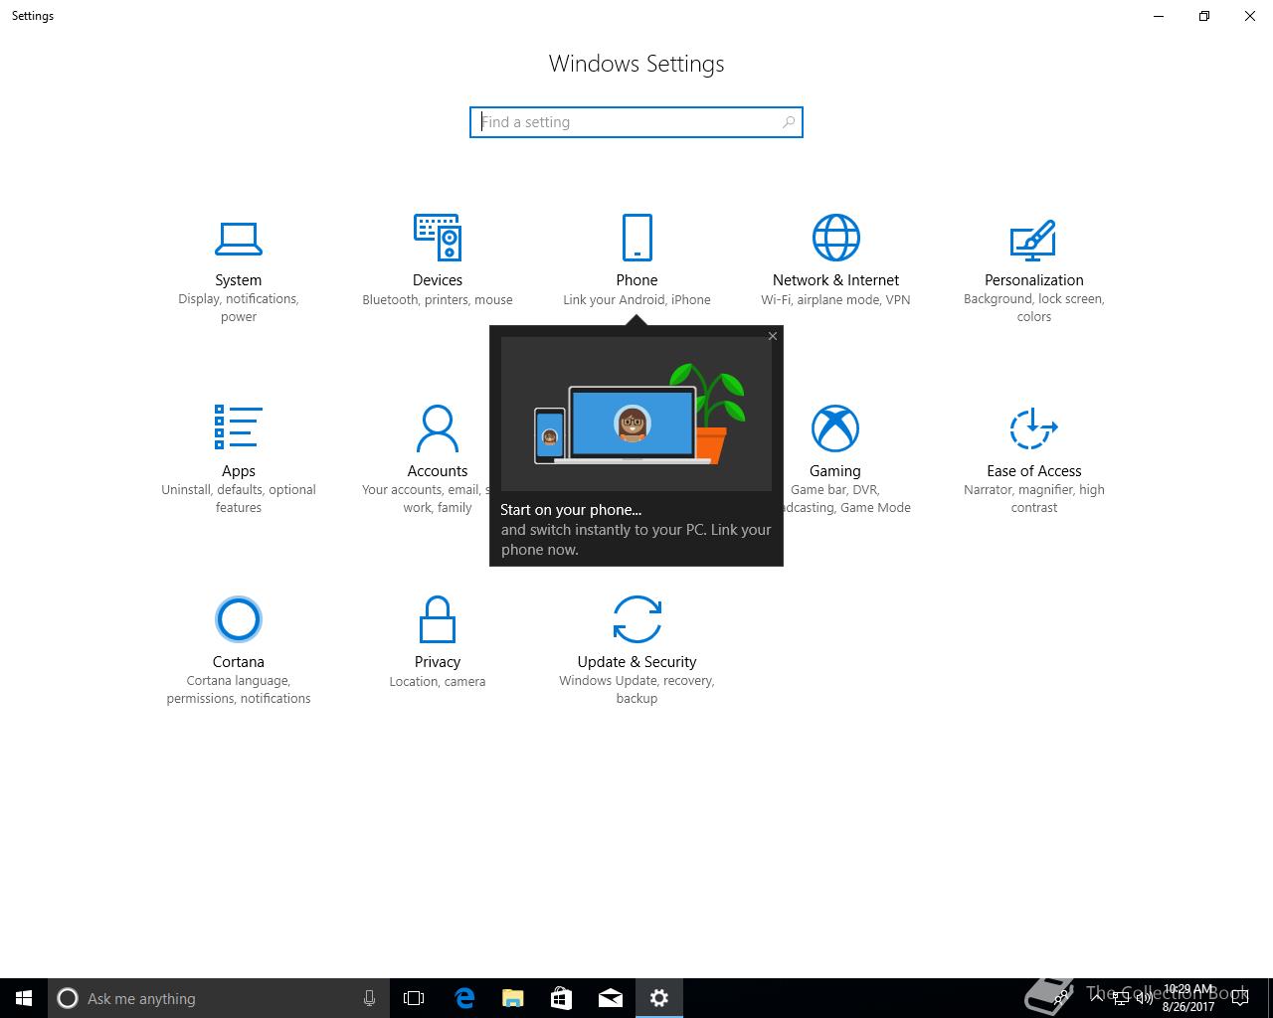Click the Apps label text
This screenshot has height=1018, width=1273.
tap(239, 471)
